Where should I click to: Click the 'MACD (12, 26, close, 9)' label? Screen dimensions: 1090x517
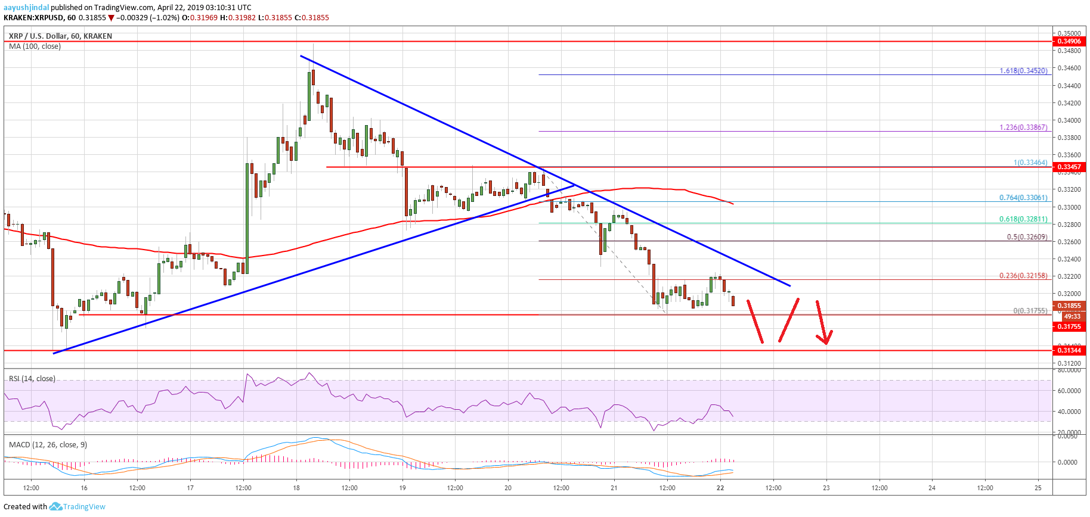coord(48,444)
